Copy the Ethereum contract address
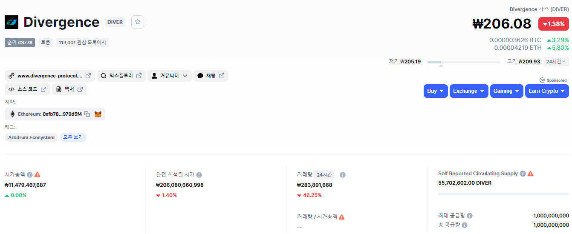The width and height of the screenshot is (572, 234). 87,114
